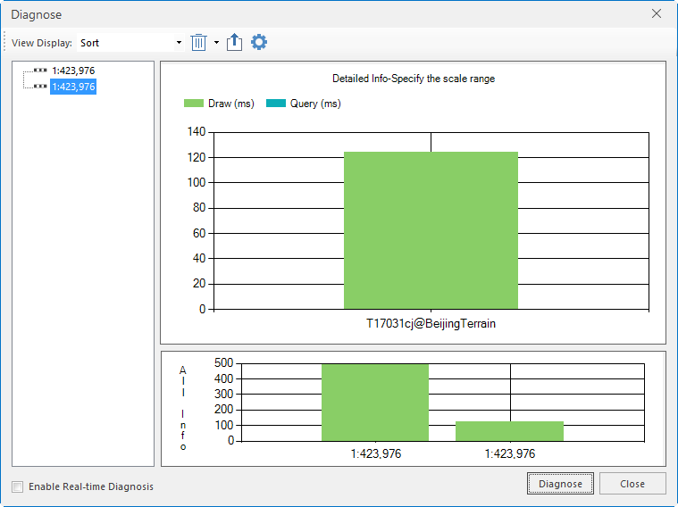Image resolution: width=678 pixels, height=507 pixels.
Task: Click the taller bar in All Info chart
Action: (375, 402)
